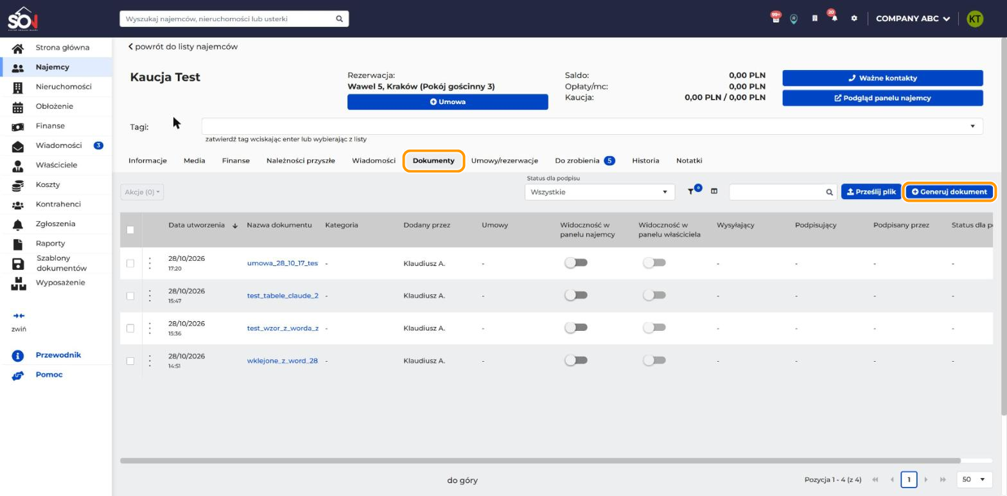Tick the select-all checkbox in table header

click(130, 230)
